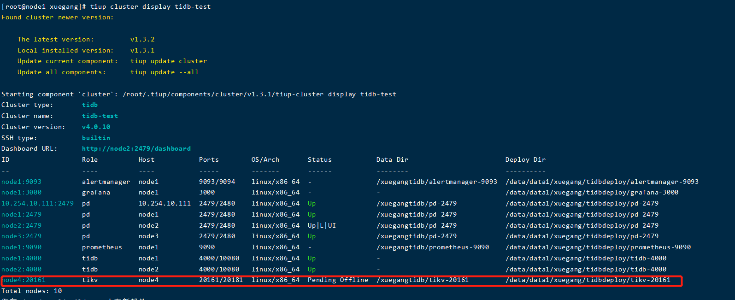This screenshot has height=300, width=735.
Task: Select the node1:3000 grafana ID
Action: (21, 193)
